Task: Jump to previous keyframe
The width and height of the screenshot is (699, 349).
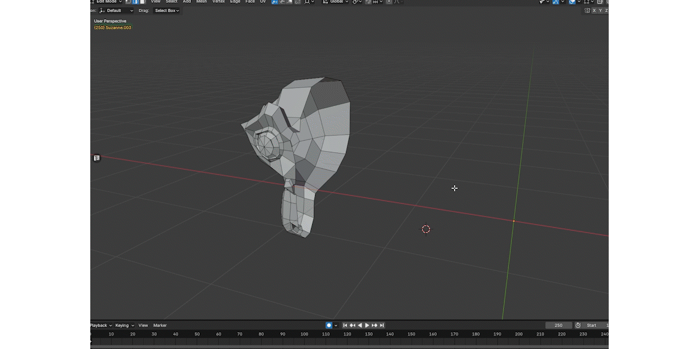Action: 352,325
